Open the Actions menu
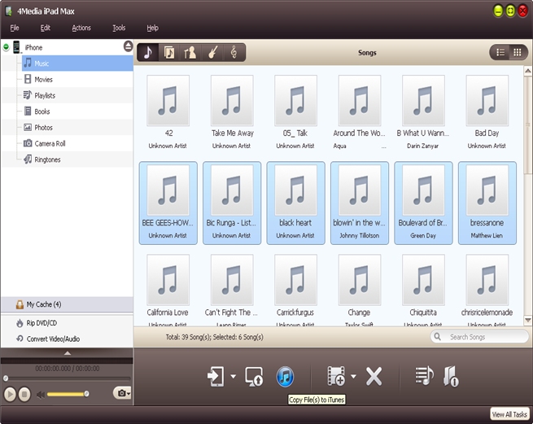Screen dimensions: 533x424 click(81, 28)
